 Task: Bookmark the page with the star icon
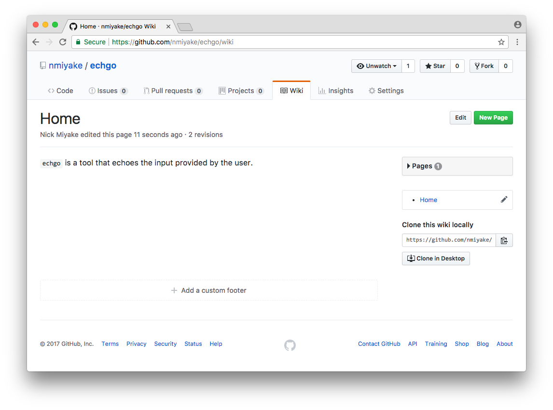pos(501,42)
